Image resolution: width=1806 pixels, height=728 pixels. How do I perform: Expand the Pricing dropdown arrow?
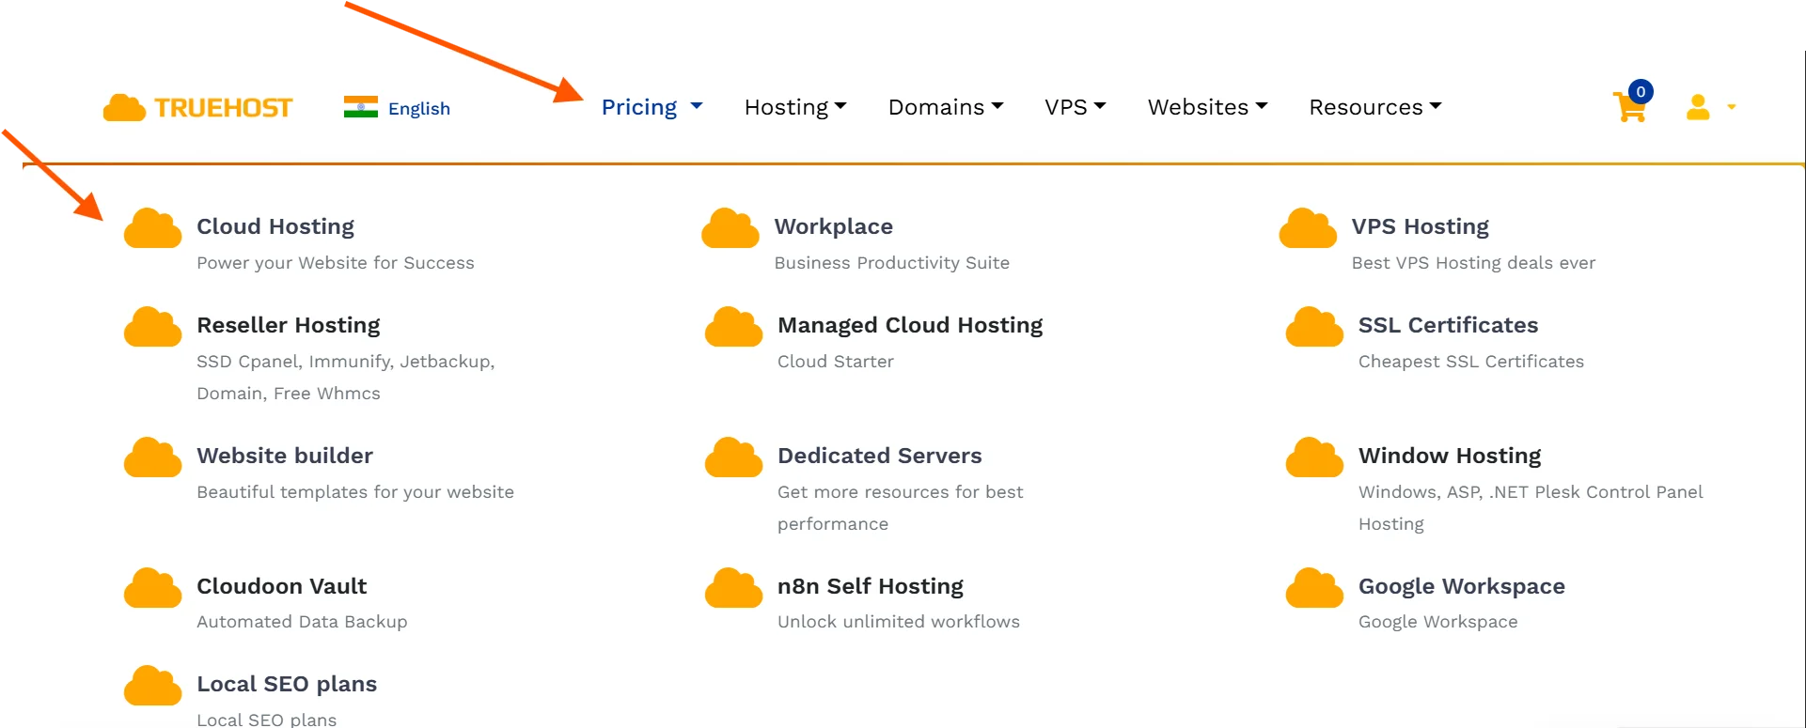pyautogui.click(x=697, y=106)
